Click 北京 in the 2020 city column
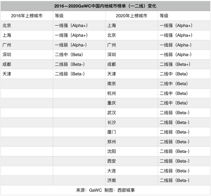211x196 pixels. [112, 35]
